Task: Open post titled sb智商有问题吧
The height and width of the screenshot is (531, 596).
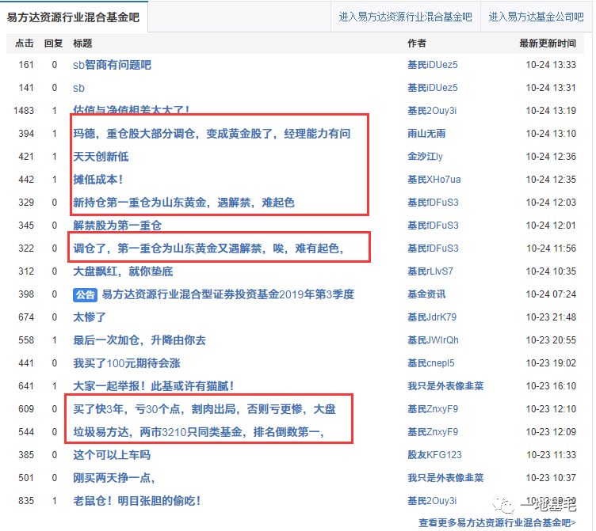Action: (112, 65)
